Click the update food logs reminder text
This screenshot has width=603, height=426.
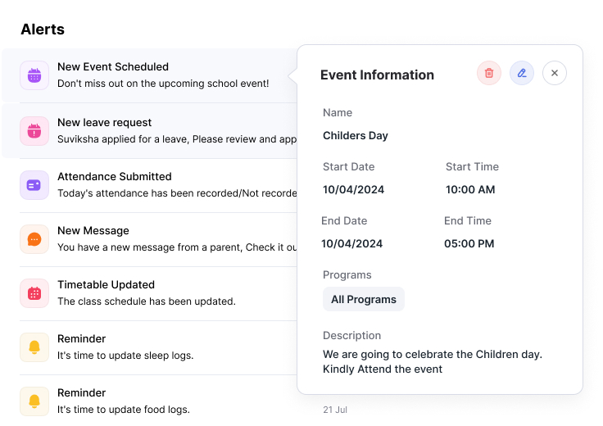tap(123, 410)
